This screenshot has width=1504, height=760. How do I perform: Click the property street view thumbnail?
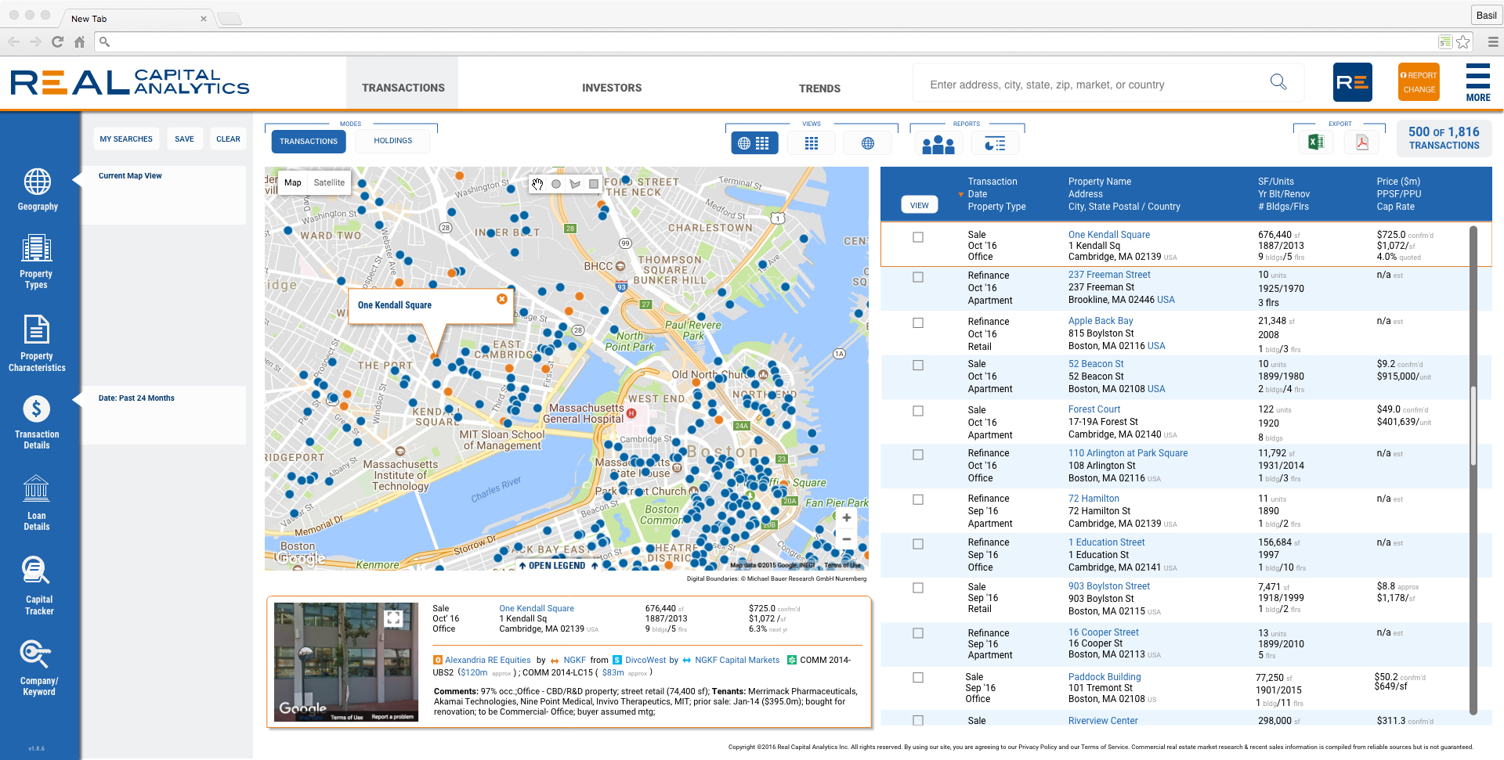click(346, 662)
